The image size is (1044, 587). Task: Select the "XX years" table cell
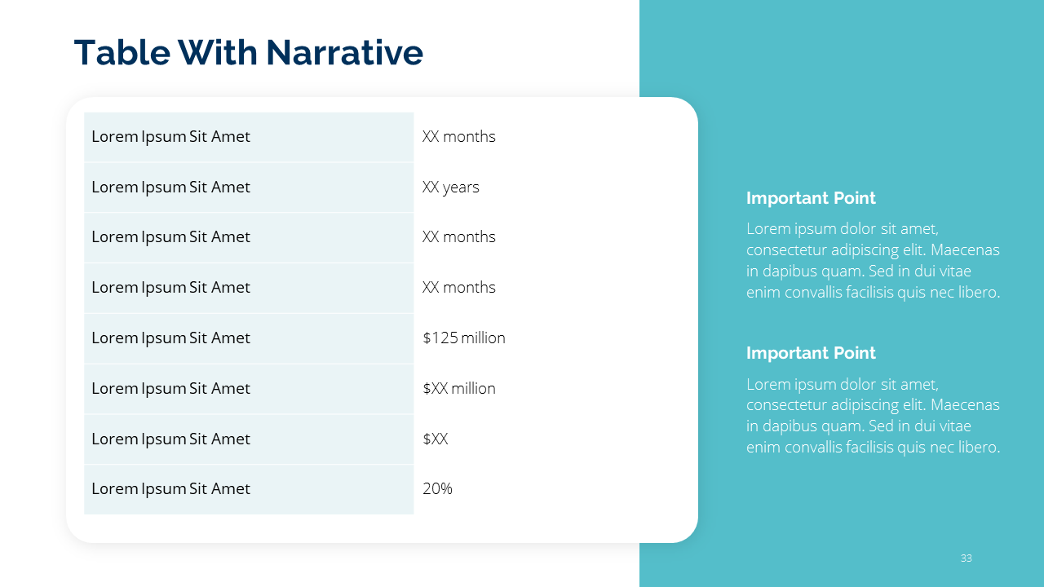click(x=451, y=188)
